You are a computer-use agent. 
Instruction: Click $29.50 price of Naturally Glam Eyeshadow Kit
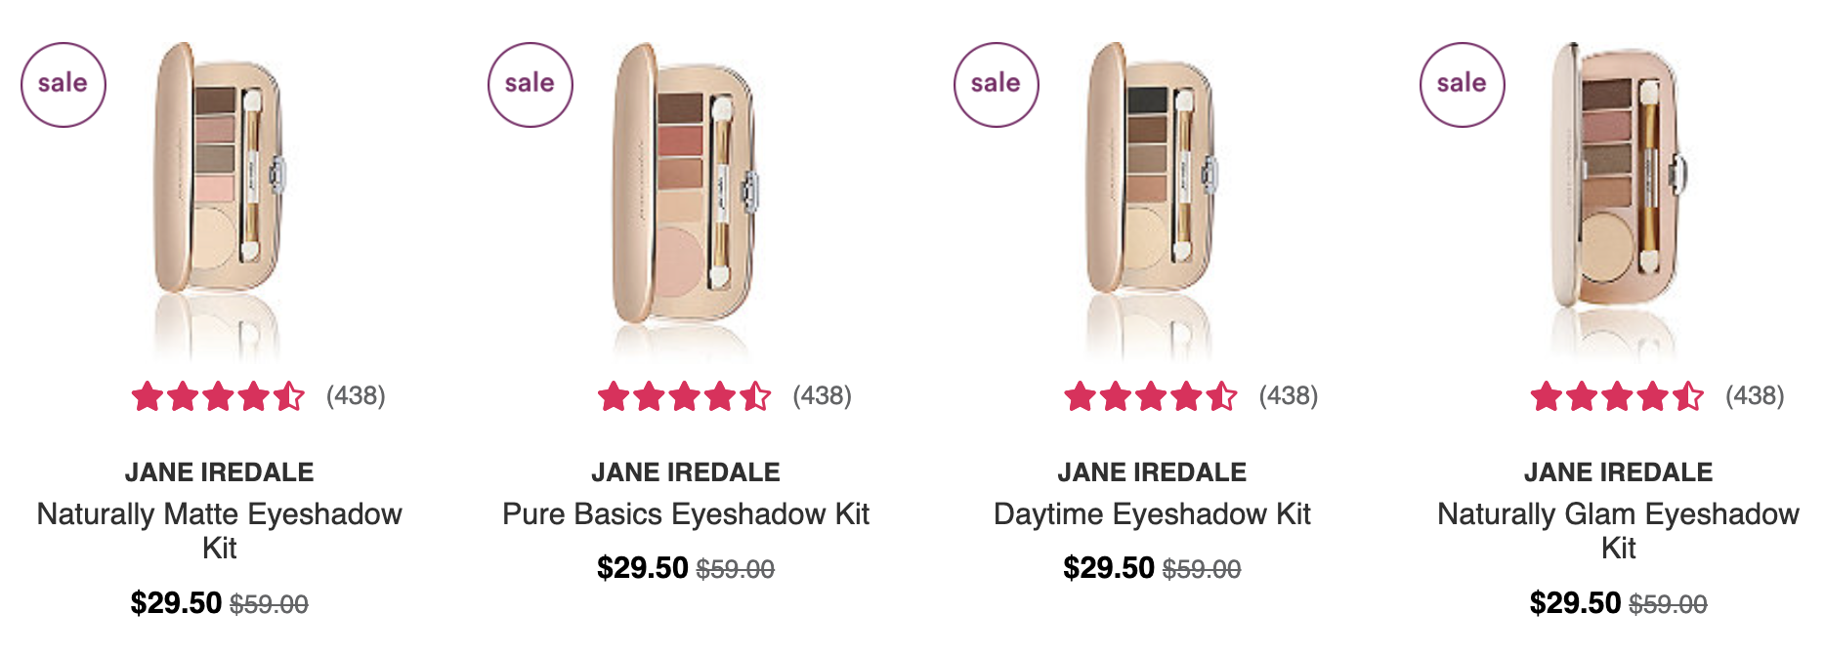click(x=1575, y=603)
